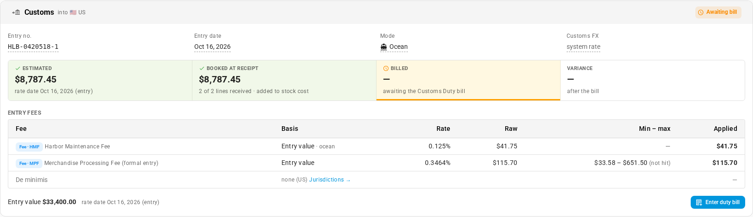753x217 pixels.
Task: Click the applied $41.75 amount
Action: (727, 146)
